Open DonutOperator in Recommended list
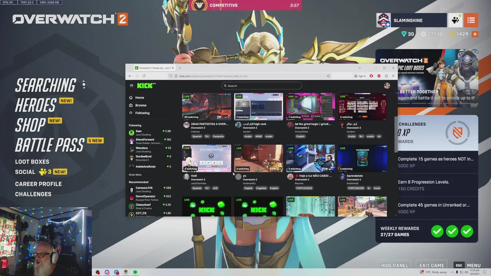 (x=150, y=198)
